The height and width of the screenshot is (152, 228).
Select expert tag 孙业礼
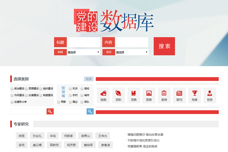coord(37,136)
